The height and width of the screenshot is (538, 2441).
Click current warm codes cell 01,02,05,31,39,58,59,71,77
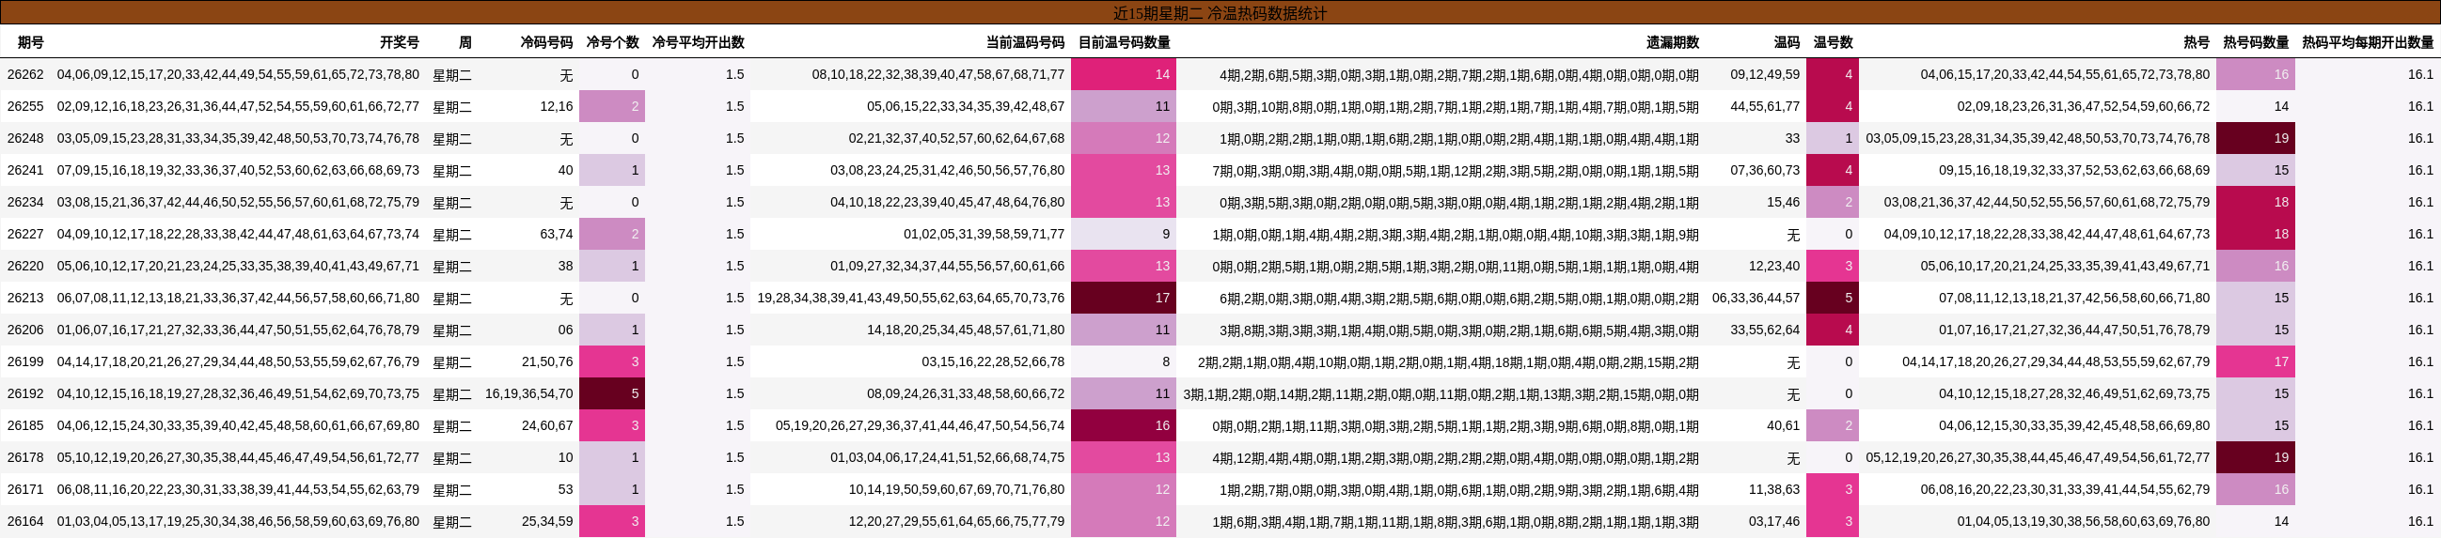[984, 235]
